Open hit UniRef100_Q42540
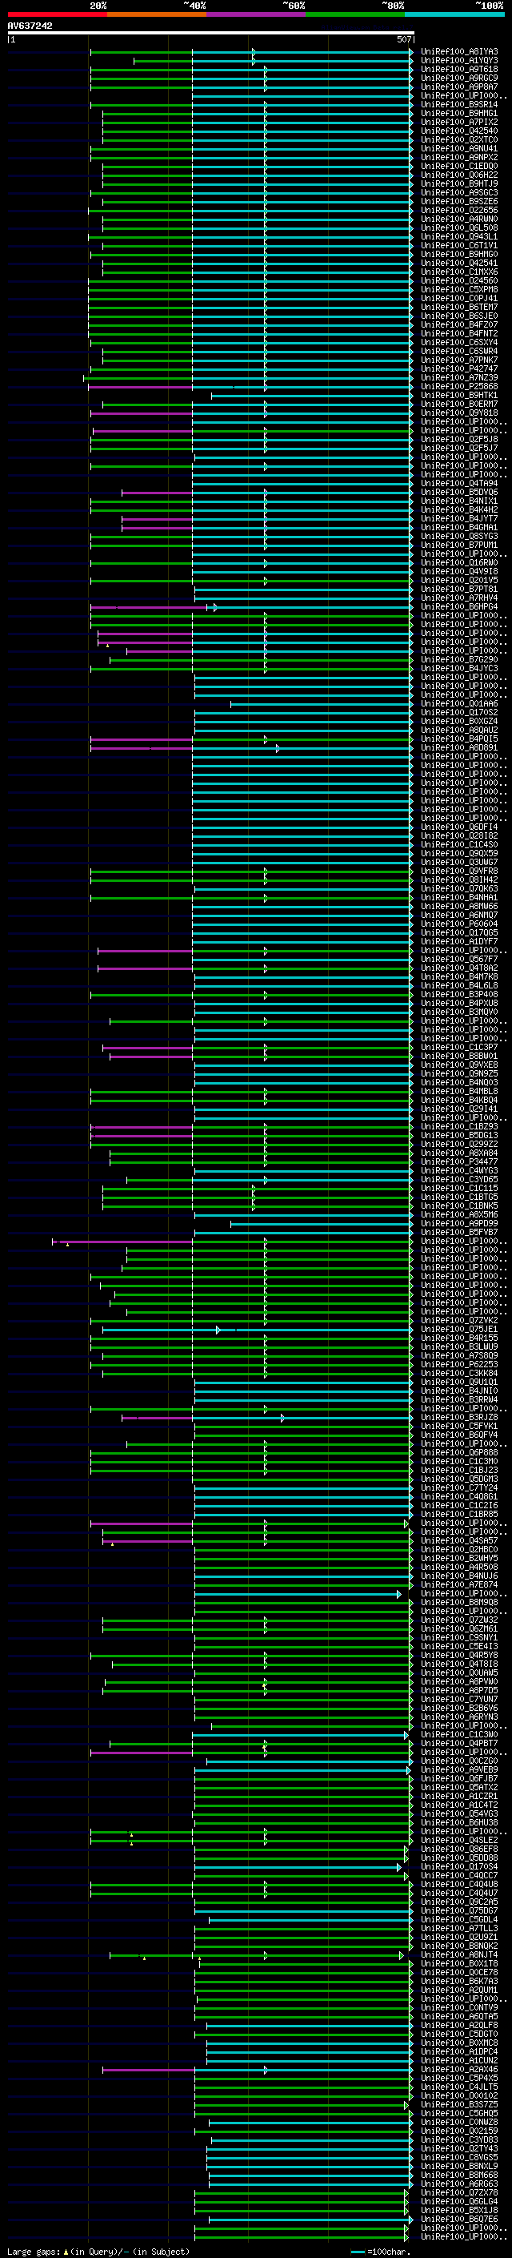512x2258 pixels. pos(459,131)
